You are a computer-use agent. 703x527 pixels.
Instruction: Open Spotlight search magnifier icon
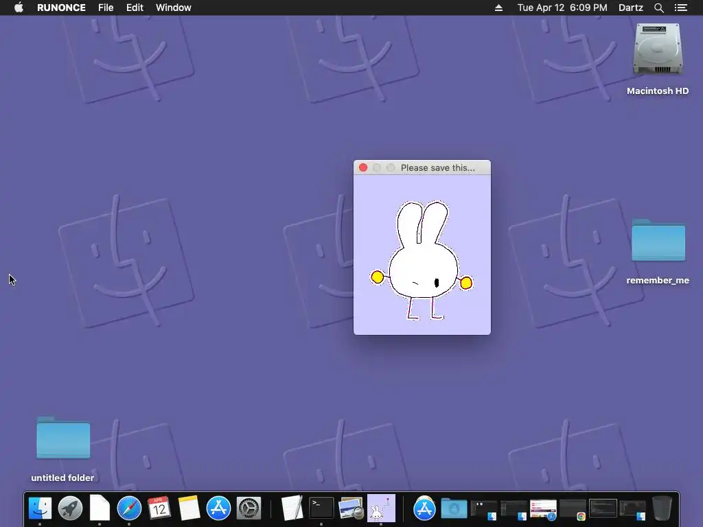coord(658,8)
